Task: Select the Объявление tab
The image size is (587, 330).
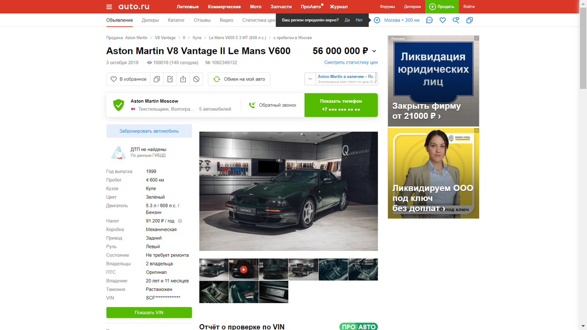Action: pyautogui.click(x=119, y=20)
